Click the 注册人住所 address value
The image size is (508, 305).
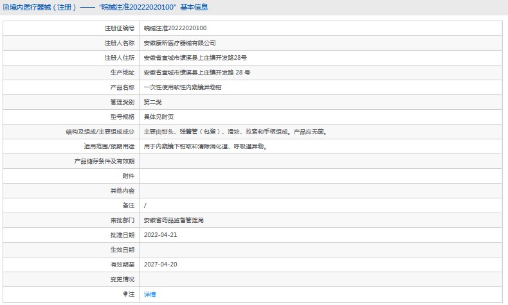pyautogui.click(x=195, y=58)
